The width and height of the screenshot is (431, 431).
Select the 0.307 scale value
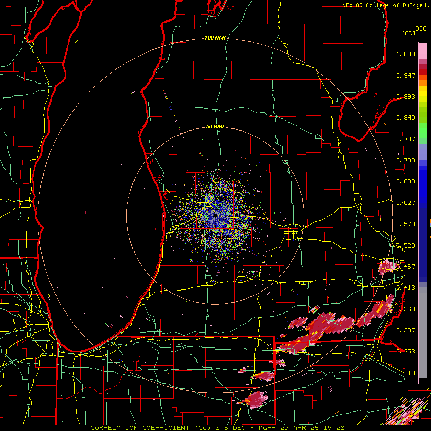point(406,330)
